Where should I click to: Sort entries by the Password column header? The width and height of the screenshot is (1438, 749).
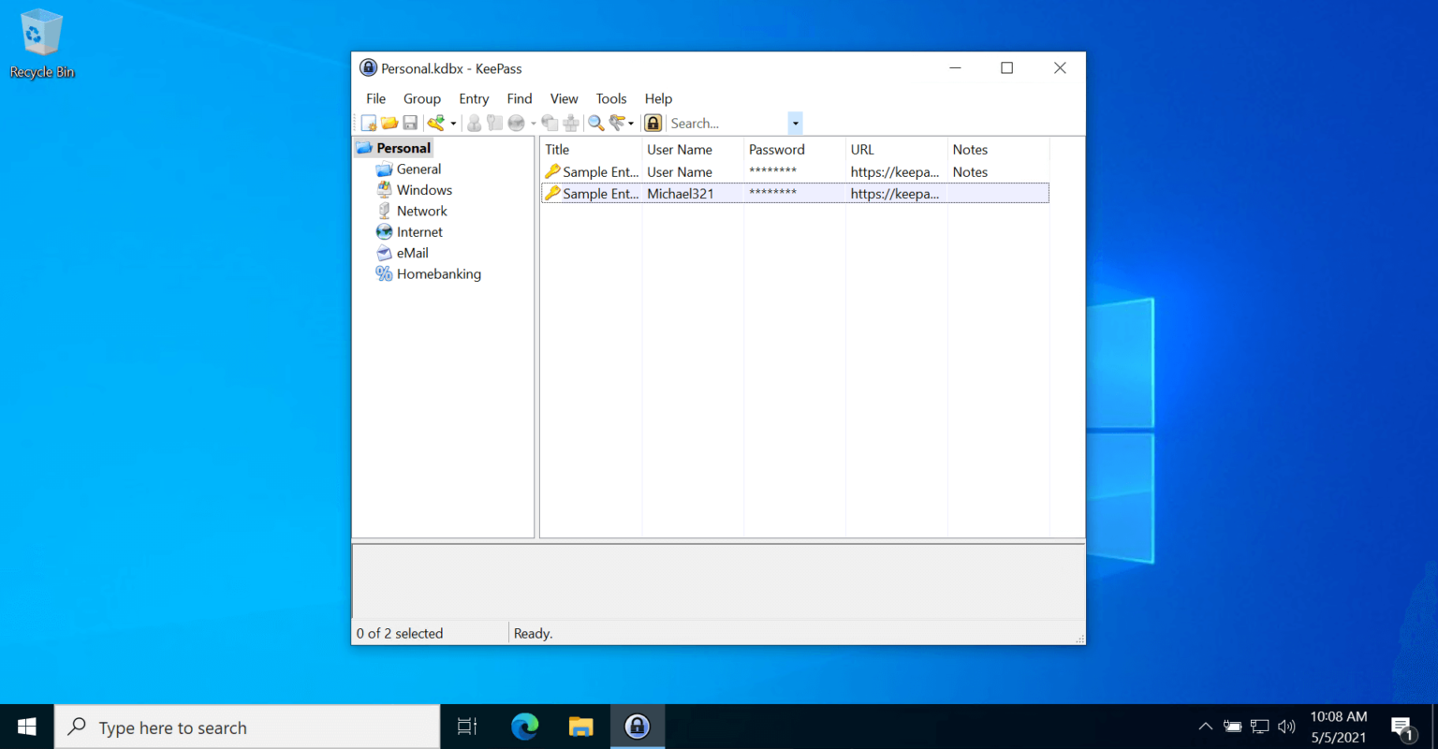point(777,149)
